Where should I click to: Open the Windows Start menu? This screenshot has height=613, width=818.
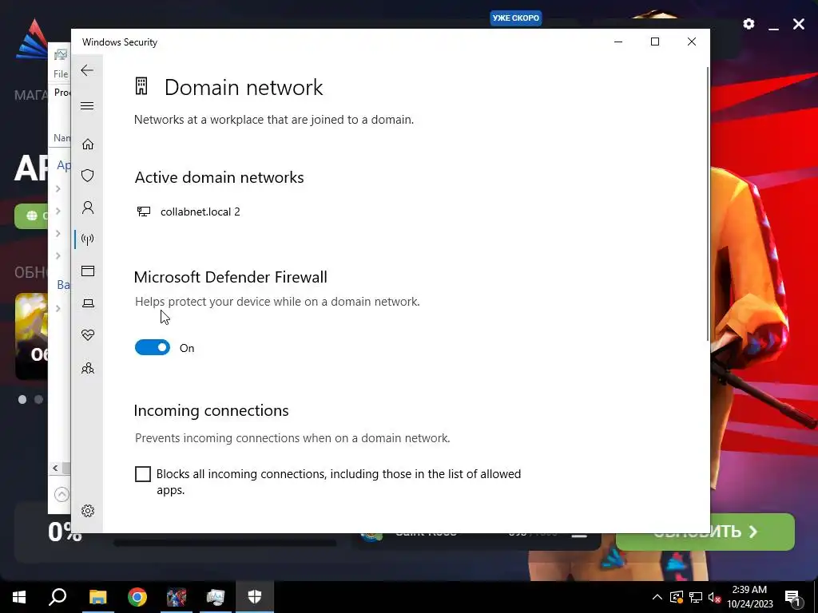(19, 597)
